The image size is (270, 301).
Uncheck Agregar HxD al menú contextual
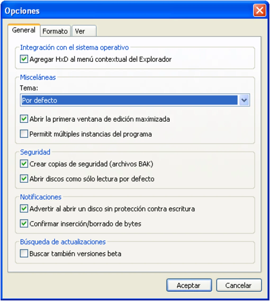click(x=24, y=59)
